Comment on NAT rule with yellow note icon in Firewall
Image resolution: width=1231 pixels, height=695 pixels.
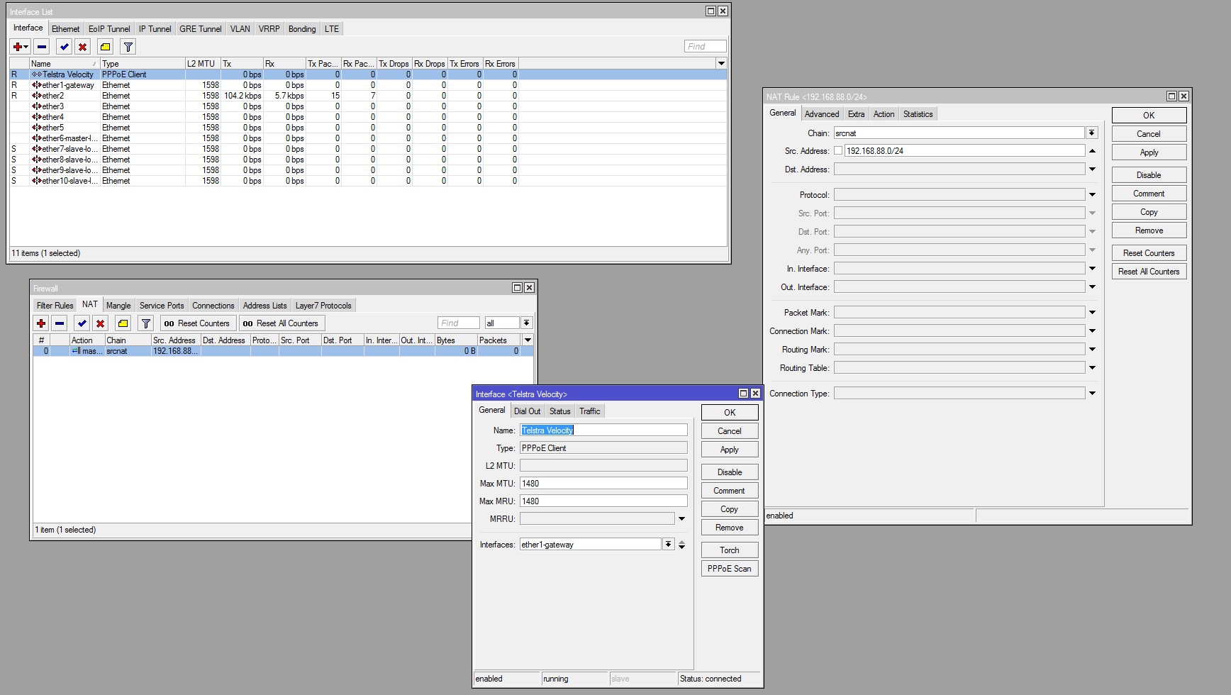pyautogui.click(x=123, y=323)
